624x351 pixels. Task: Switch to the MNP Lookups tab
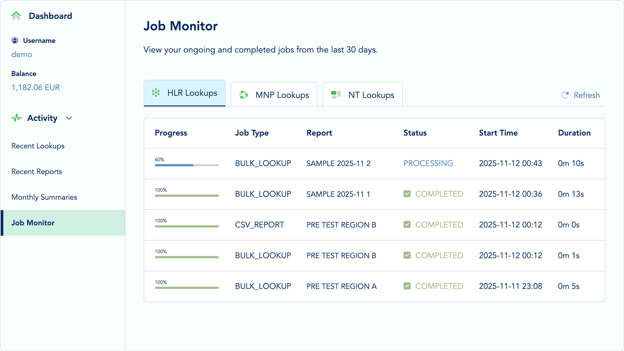(274, 95)
